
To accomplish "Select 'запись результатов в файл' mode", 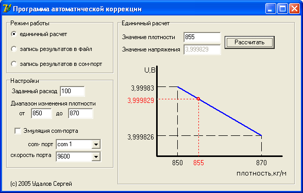I will 14,49.
